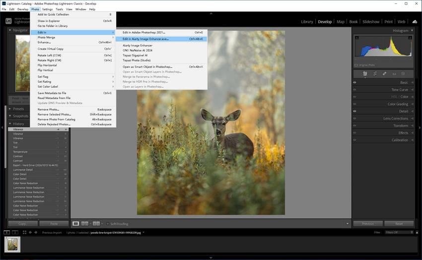Toggle the Lens Corrections eye switch
This screenshot has height=260, width=422.
[x=354, y=118]
